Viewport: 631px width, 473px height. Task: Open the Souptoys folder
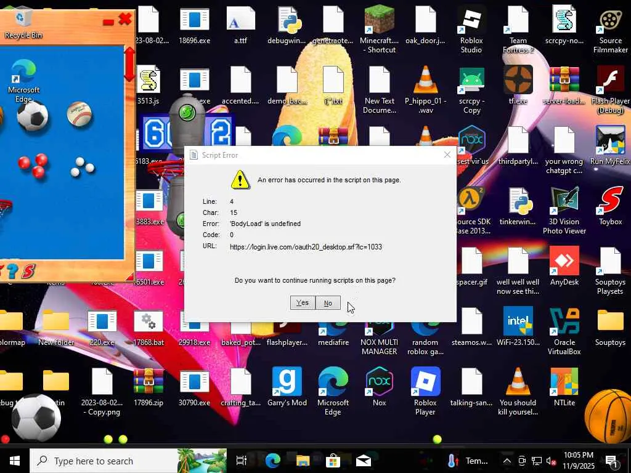611,326
